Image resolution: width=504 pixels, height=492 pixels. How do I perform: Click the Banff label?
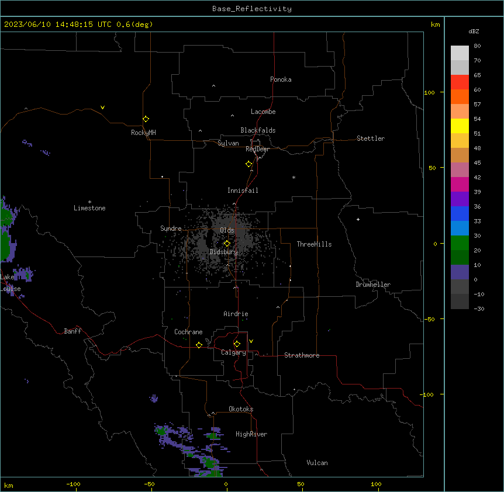(73, 331)
